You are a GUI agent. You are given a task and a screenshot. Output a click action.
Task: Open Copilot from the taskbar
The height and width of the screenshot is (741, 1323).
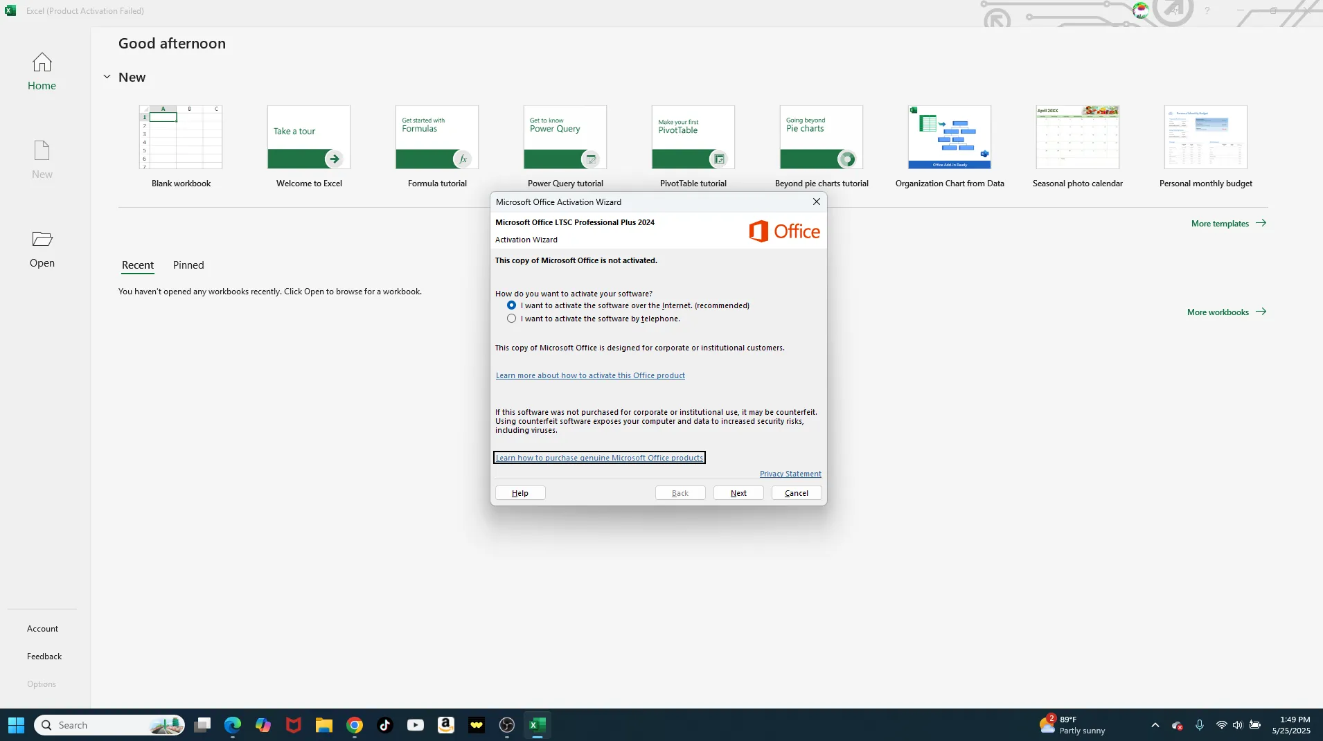point(263,725)
